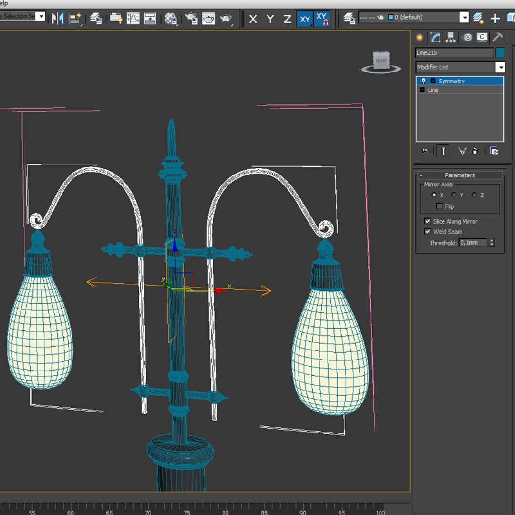Select the Y mirror axis radio button
Viewport: 515px width, 515px height.
point(454,195)
